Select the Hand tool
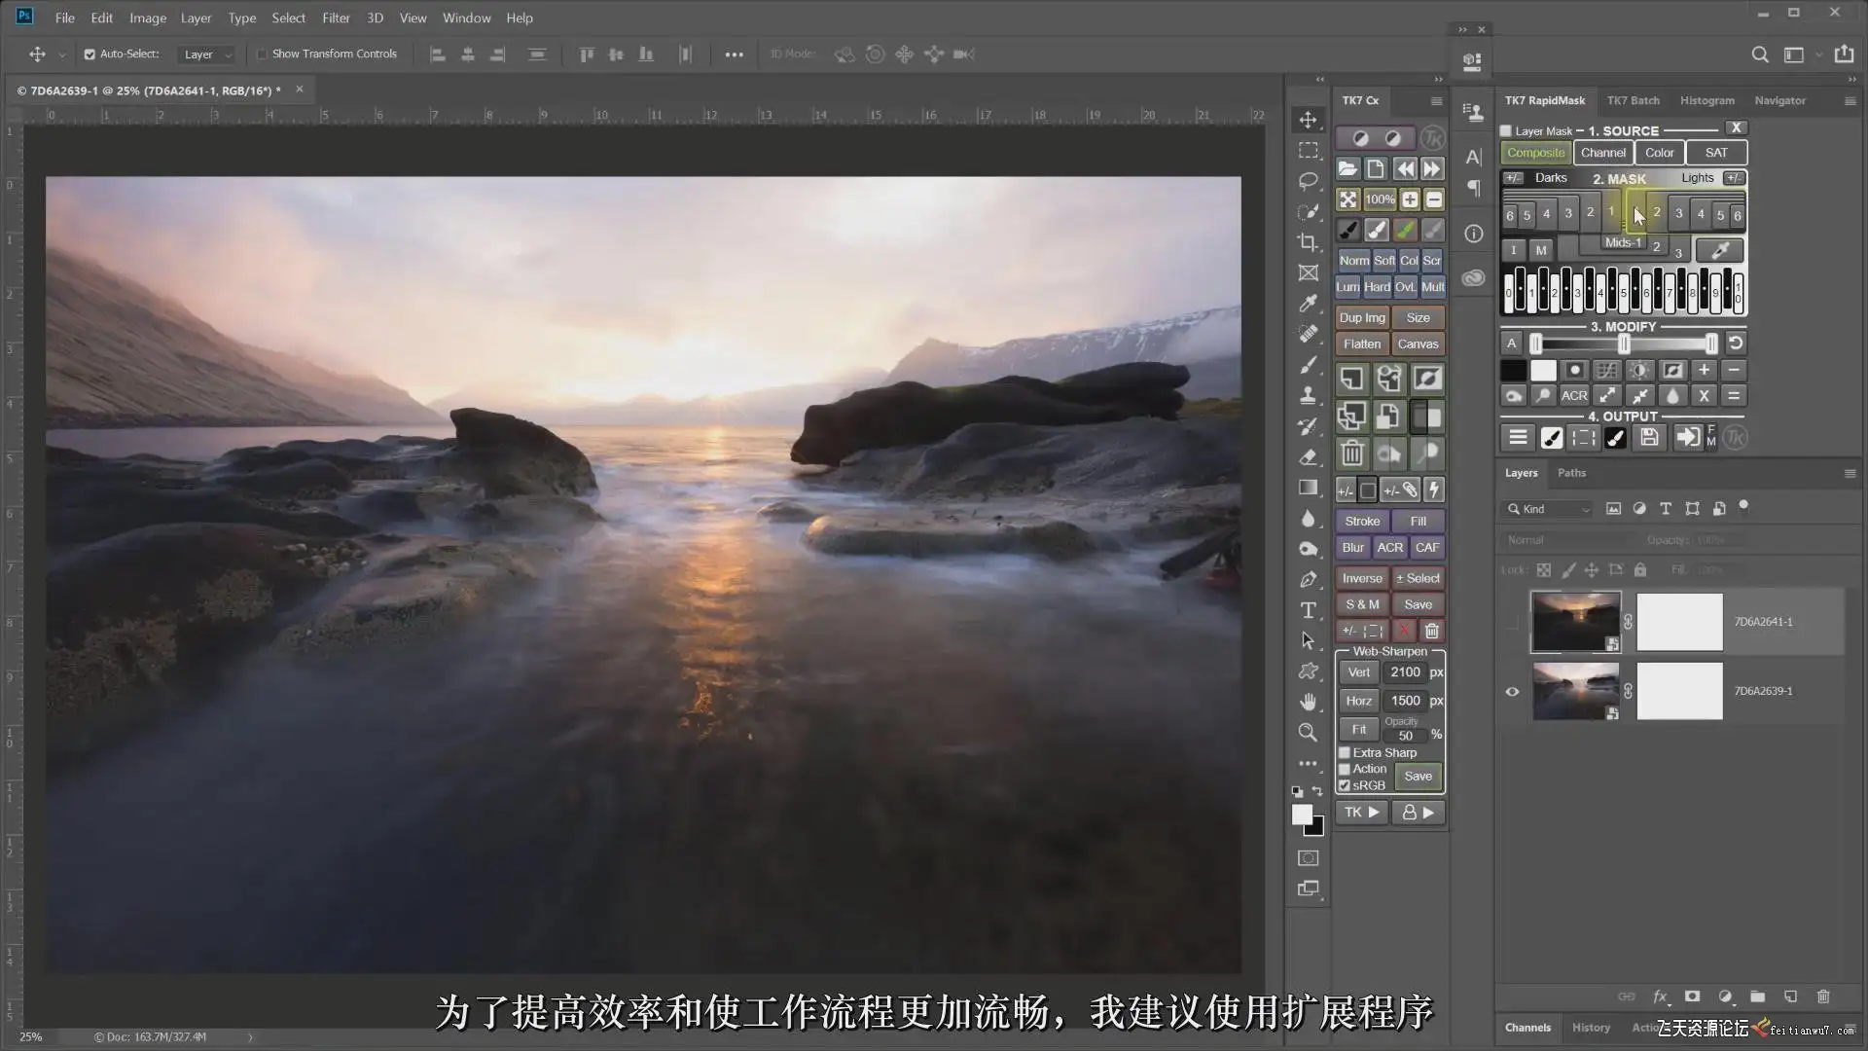1868x1051 pixels. (1309, 702)
